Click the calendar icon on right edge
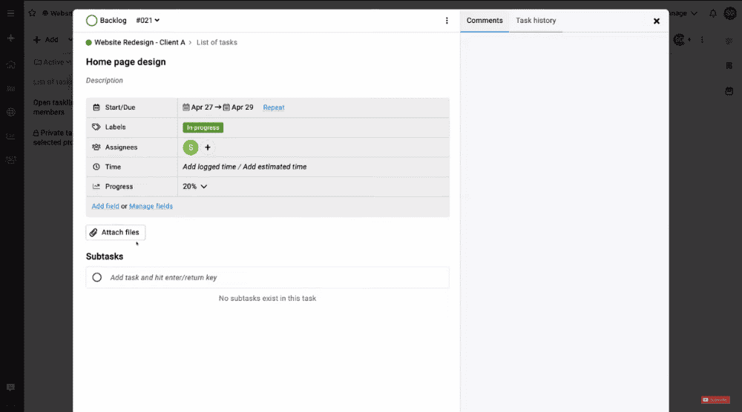This screenshot has height=412, width=742. point(729,90)
